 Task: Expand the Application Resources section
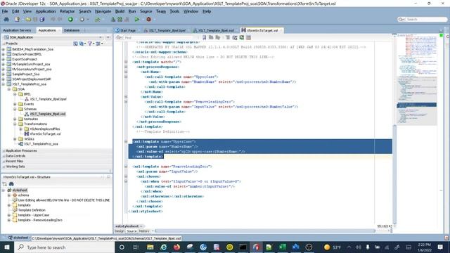[x=4, y=150]
